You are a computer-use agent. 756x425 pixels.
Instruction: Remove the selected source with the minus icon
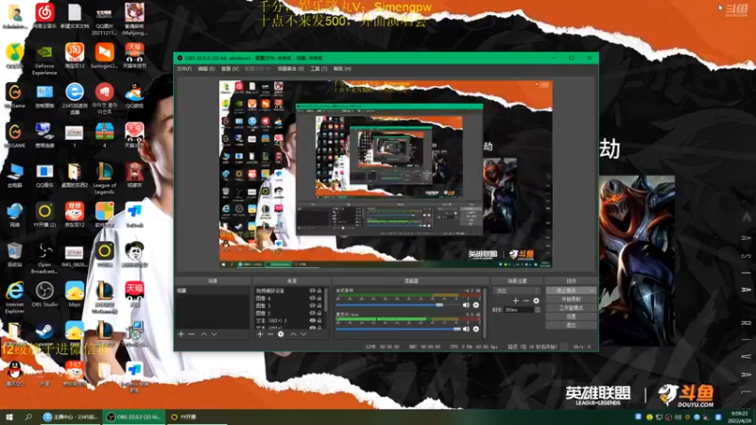coord(270,334)
